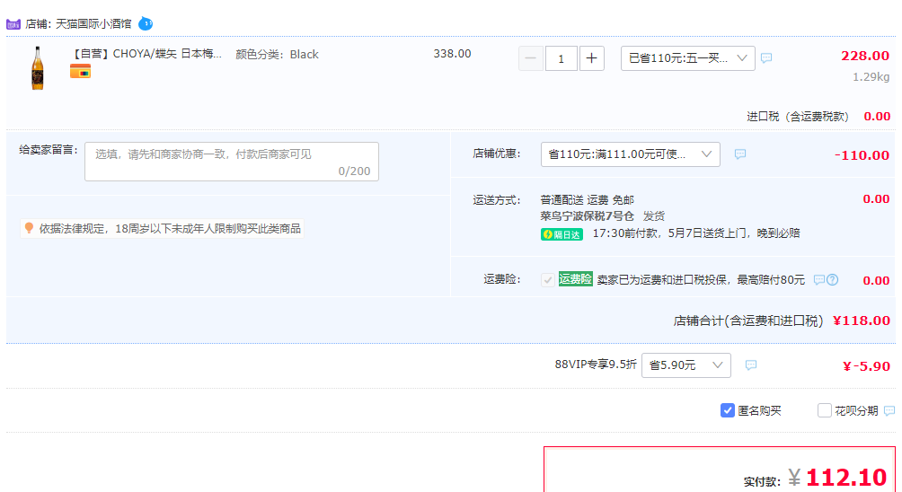Click the comment icon beside store discount dropdown
Screen dimensions: 902x492
(740, 154)
